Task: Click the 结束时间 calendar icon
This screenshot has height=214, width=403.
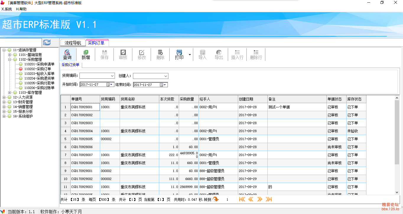Action: (x=161, y=85)
